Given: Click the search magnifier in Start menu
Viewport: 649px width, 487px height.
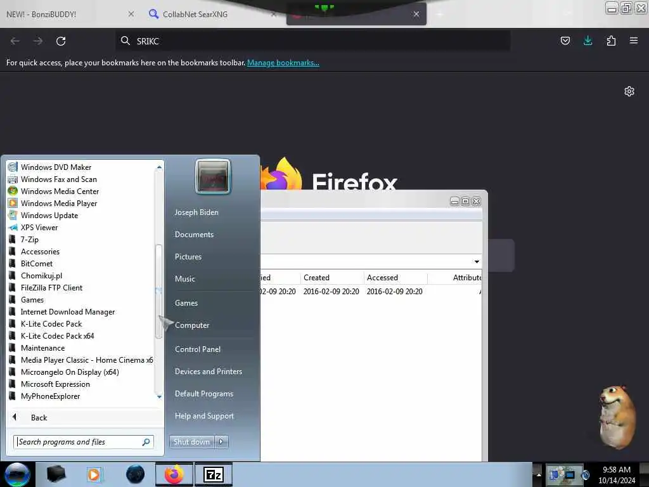Looking at the screenshot, I should 146,442.
